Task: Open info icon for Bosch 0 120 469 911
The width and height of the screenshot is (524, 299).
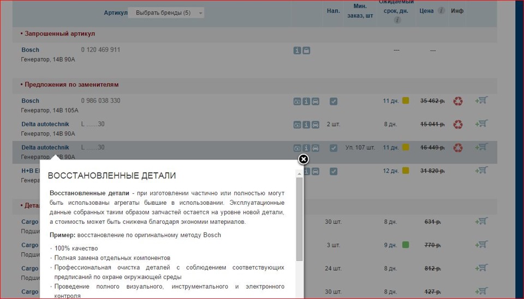Action: [297, 50]
